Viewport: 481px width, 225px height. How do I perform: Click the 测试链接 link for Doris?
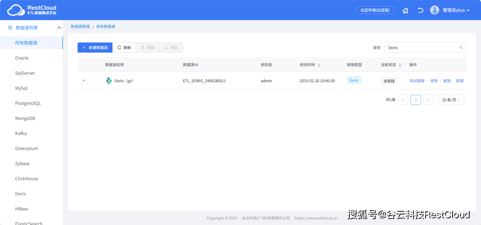coord(417,81)
